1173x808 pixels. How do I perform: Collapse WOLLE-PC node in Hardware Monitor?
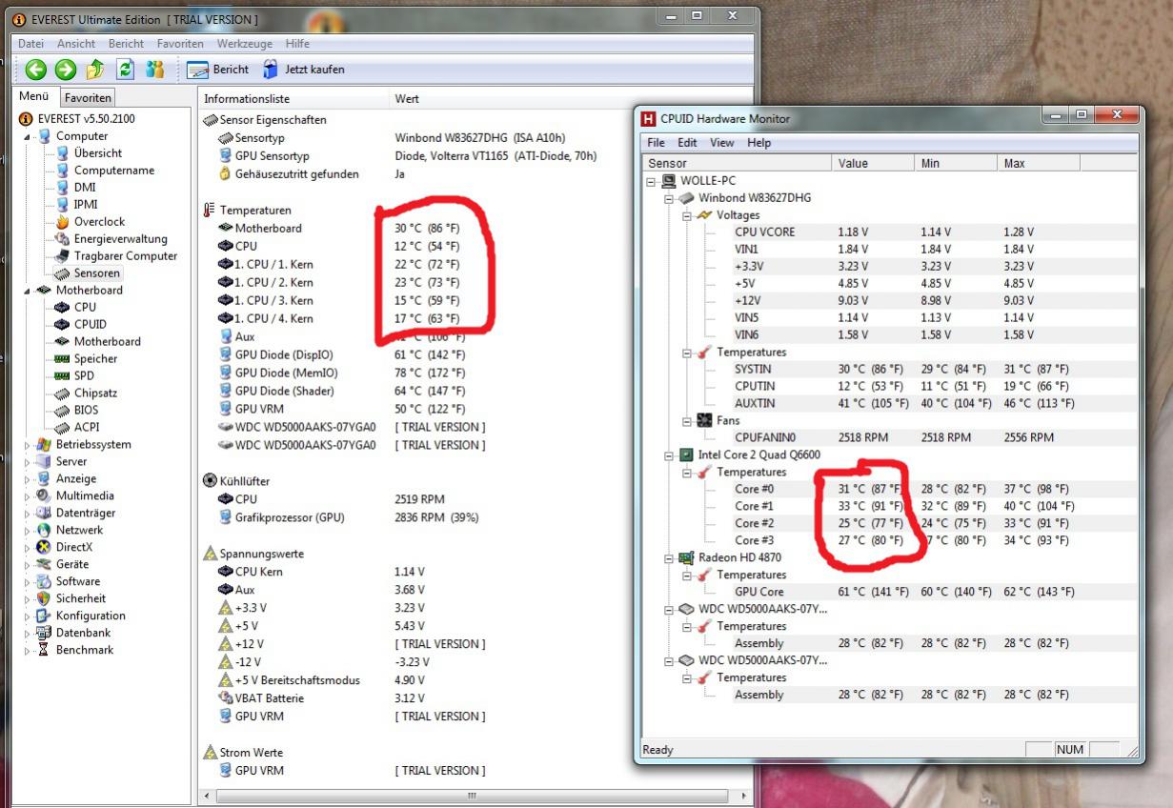tap(651, 181)
